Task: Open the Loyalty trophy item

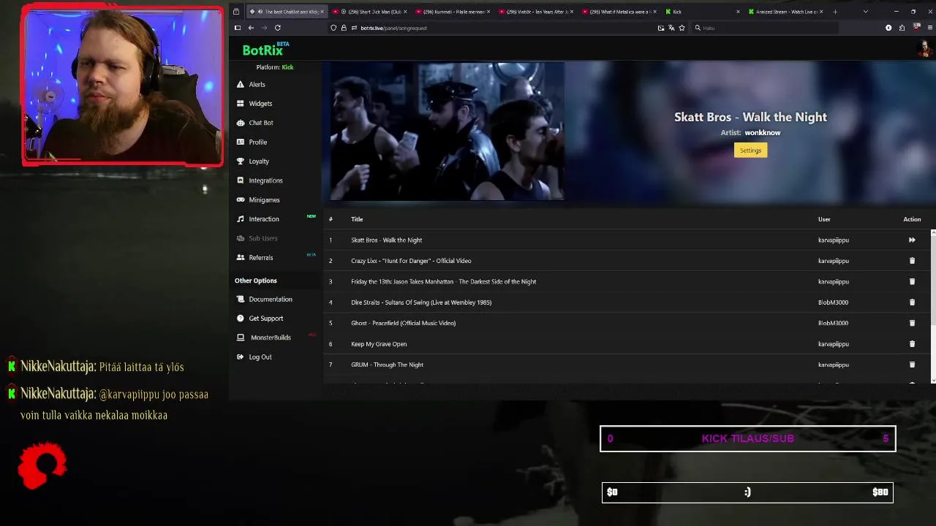Action: coord(253,161)
